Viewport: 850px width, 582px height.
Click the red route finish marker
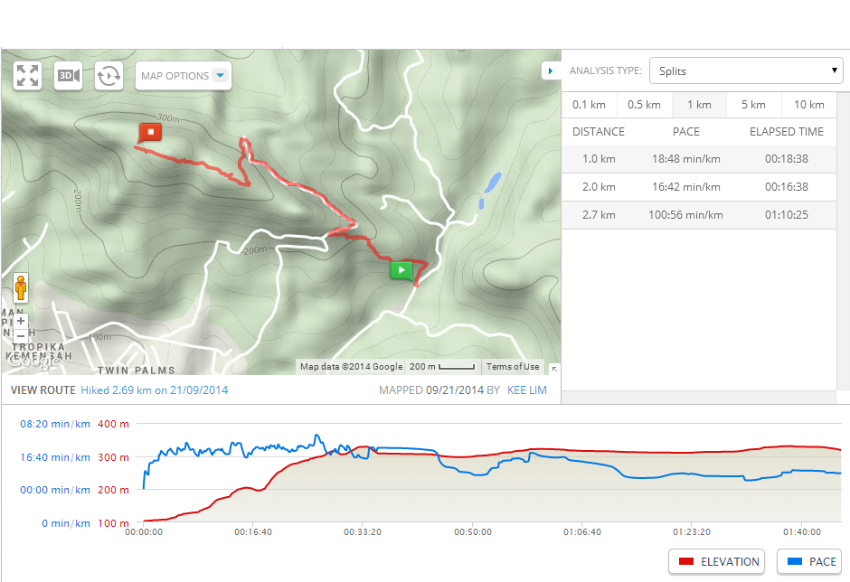pyautogui.click(x=150, y=131)
